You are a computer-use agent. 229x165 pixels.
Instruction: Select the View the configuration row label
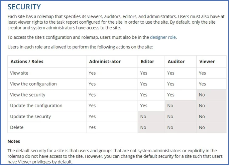tap(33, 84)
